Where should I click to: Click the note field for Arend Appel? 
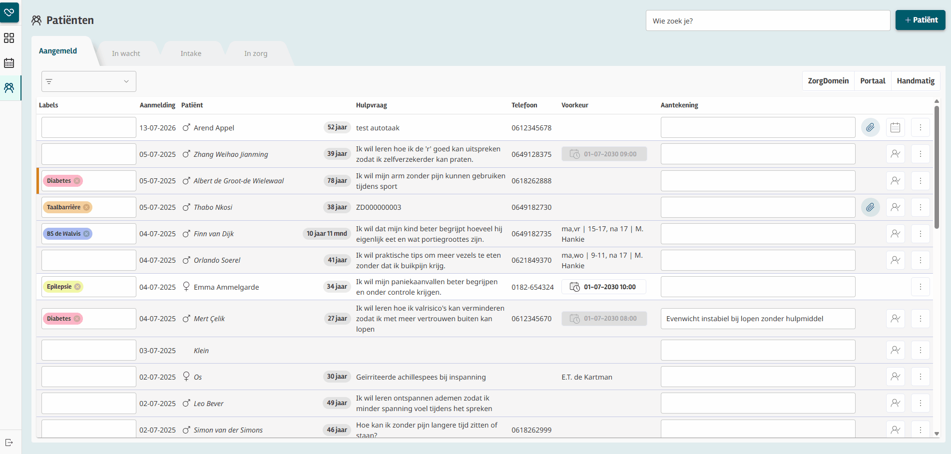point(758,127)
